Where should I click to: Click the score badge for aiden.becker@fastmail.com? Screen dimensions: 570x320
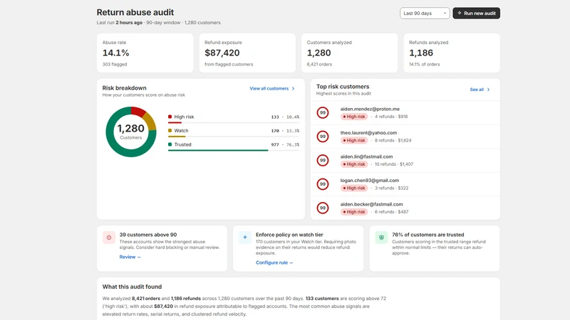323,208
